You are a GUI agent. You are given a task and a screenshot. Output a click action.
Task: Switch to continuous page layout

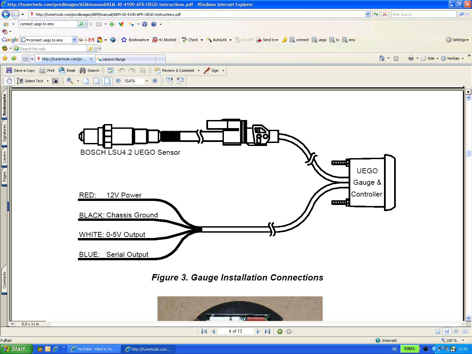[x=446, y=331]
